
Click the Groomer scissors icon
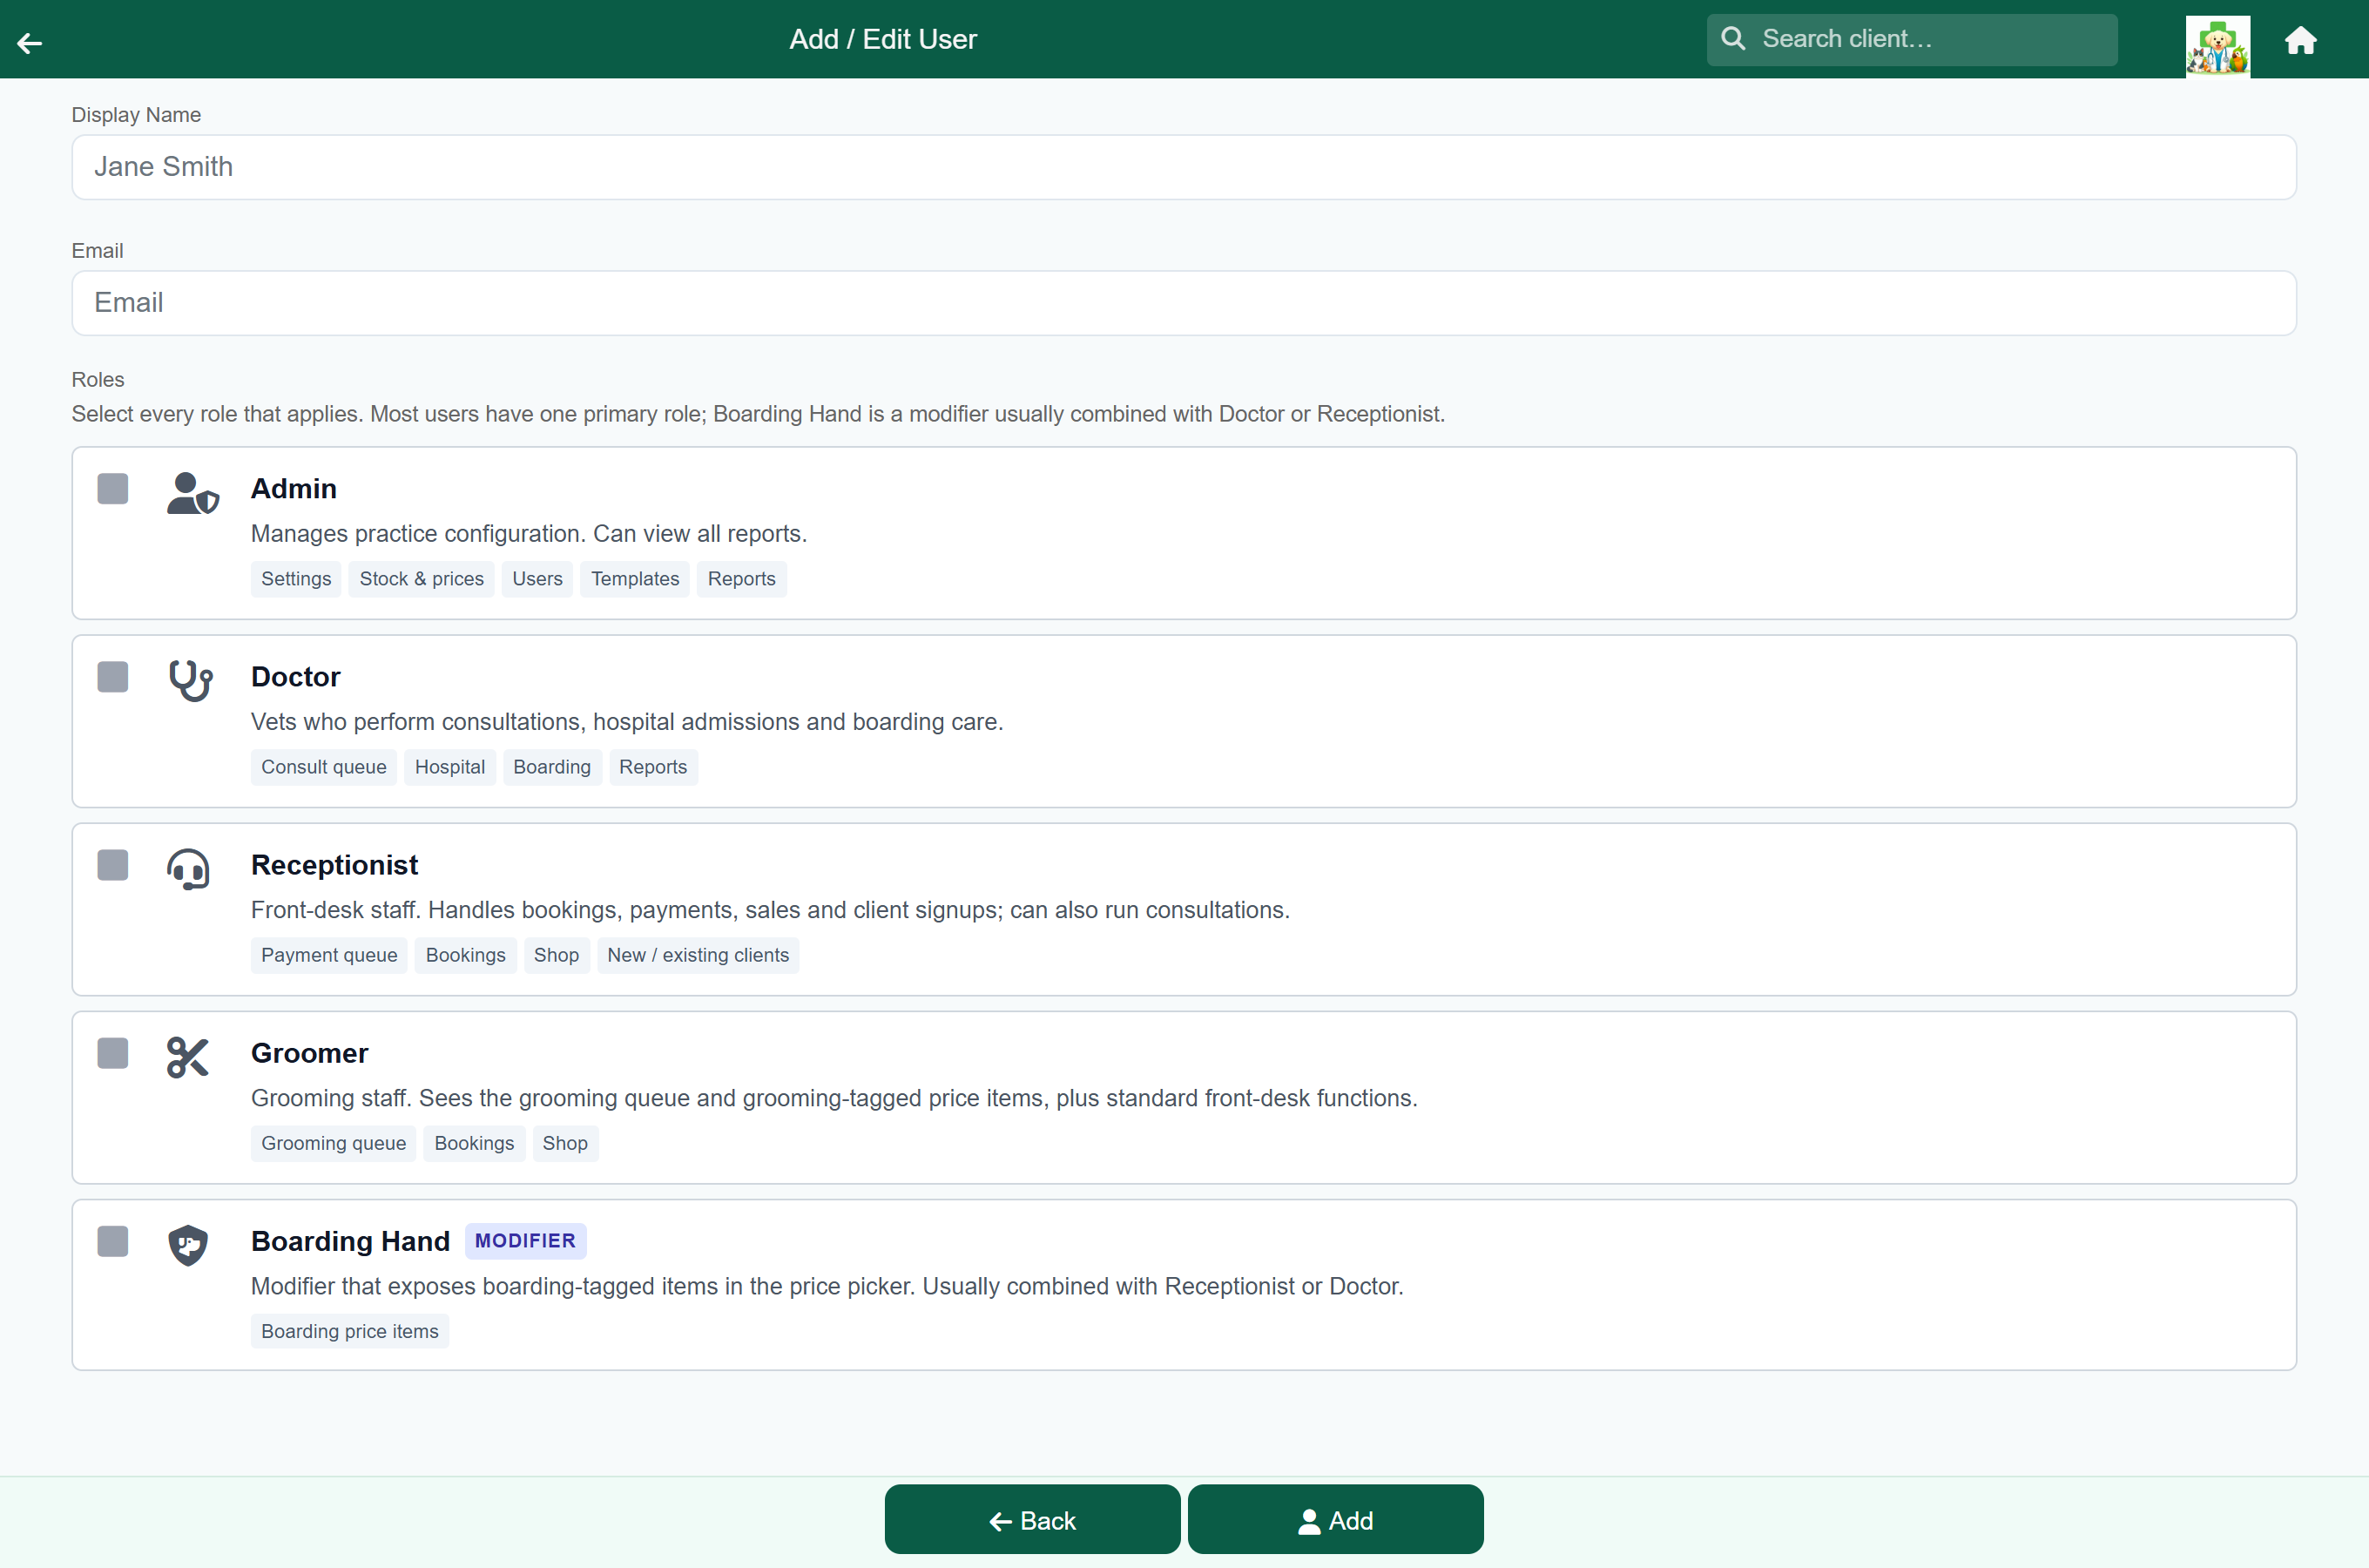coord(188,1057)
